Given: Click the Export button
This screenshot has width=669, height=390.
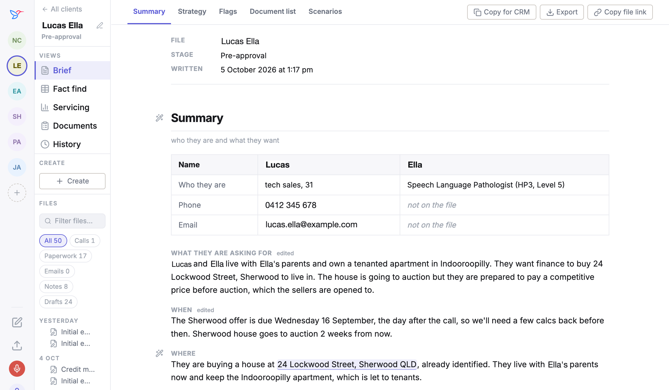Looking at the screenshot, I should coord(562,12).
